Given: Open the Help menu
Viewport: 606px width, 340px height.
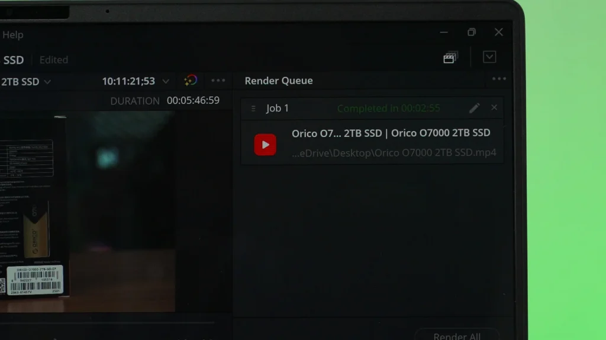Looking at the screenshot, I should click(x=13, y=35).
